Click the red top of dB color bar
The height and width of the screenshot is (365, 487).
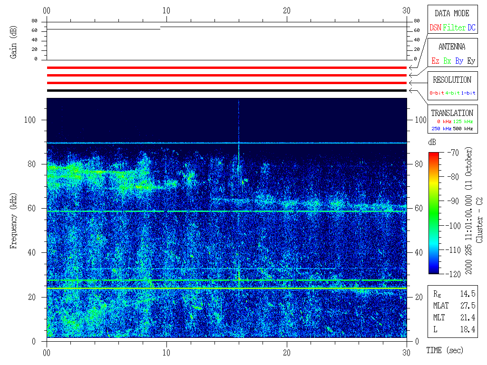click(434, 154)
